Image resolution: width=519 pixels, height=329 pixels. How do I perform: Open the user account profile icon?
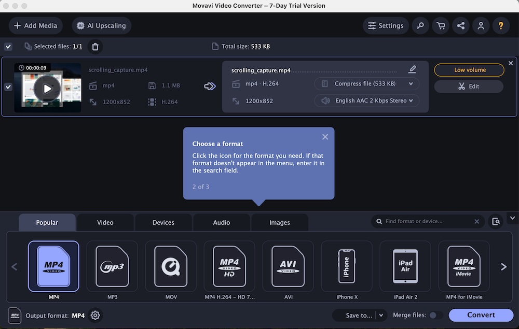click(x=481, y=25)
